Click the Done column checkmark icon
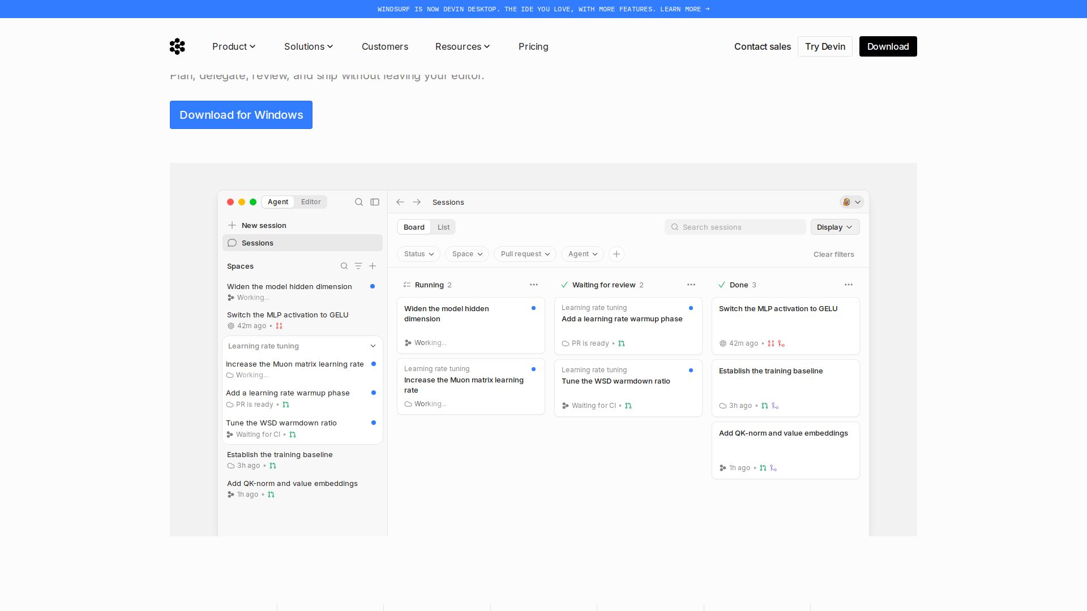Screen dimensions: 1087x611 722,285
